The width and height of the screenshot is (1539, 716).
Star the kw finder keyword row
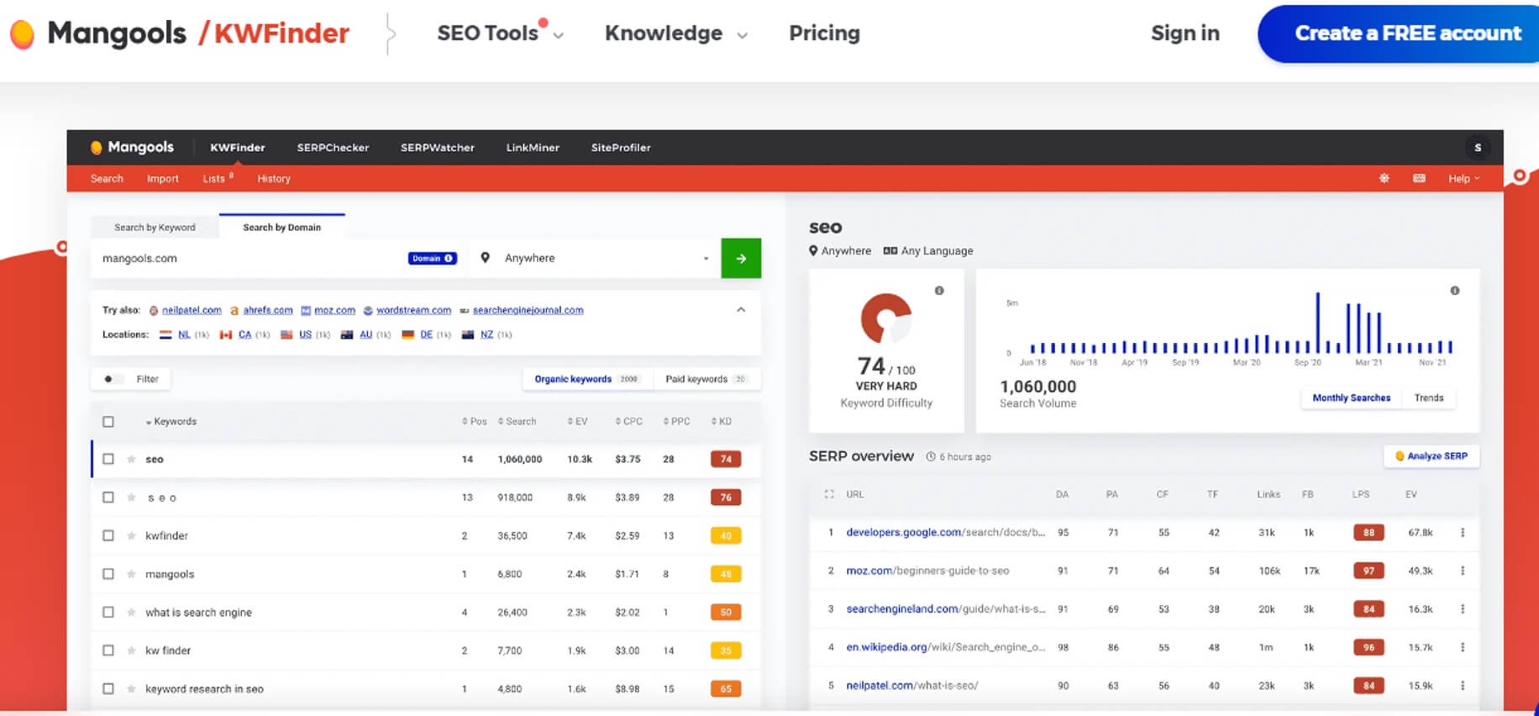pos(131,650)
